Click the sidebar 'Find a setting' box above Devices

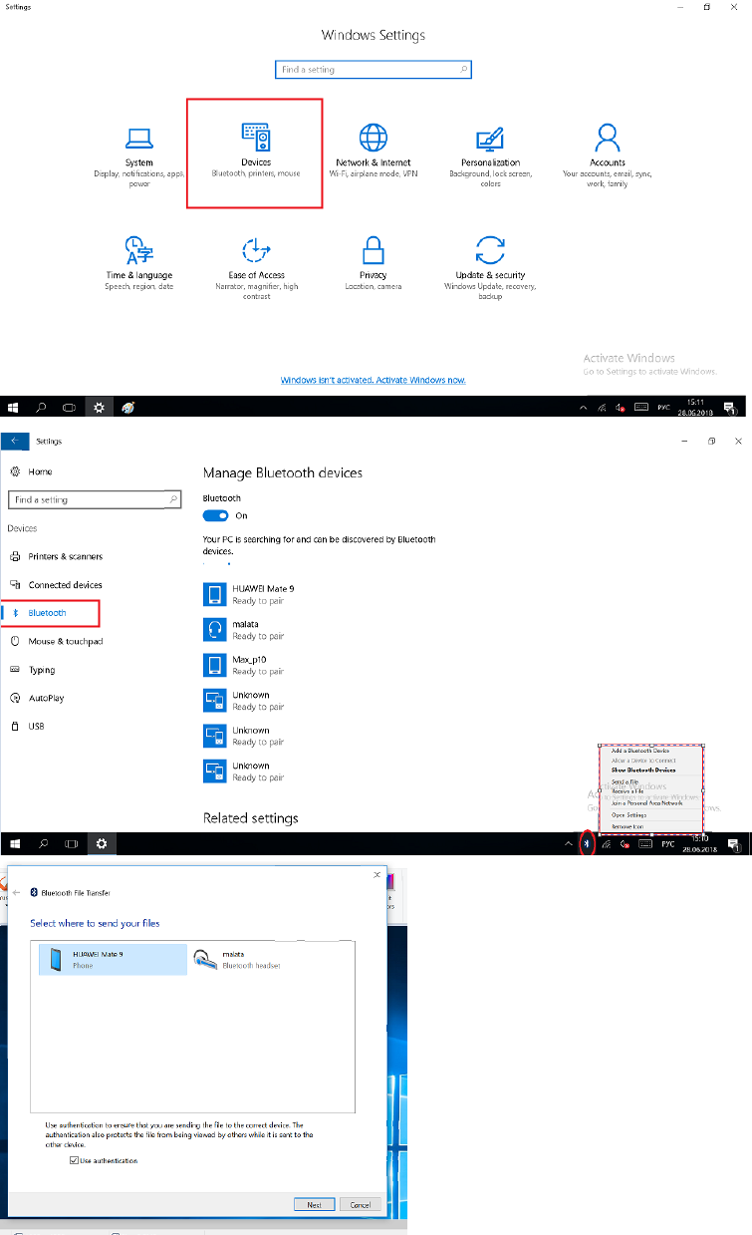95,499
